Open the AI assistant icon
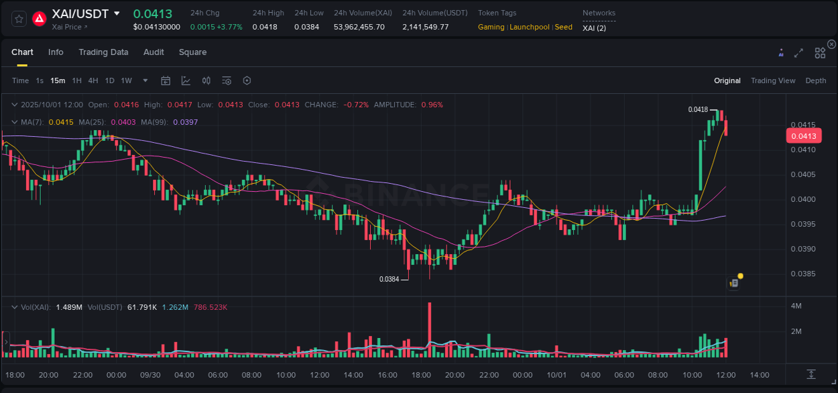838x393 pixels. [x=780, y=52]
